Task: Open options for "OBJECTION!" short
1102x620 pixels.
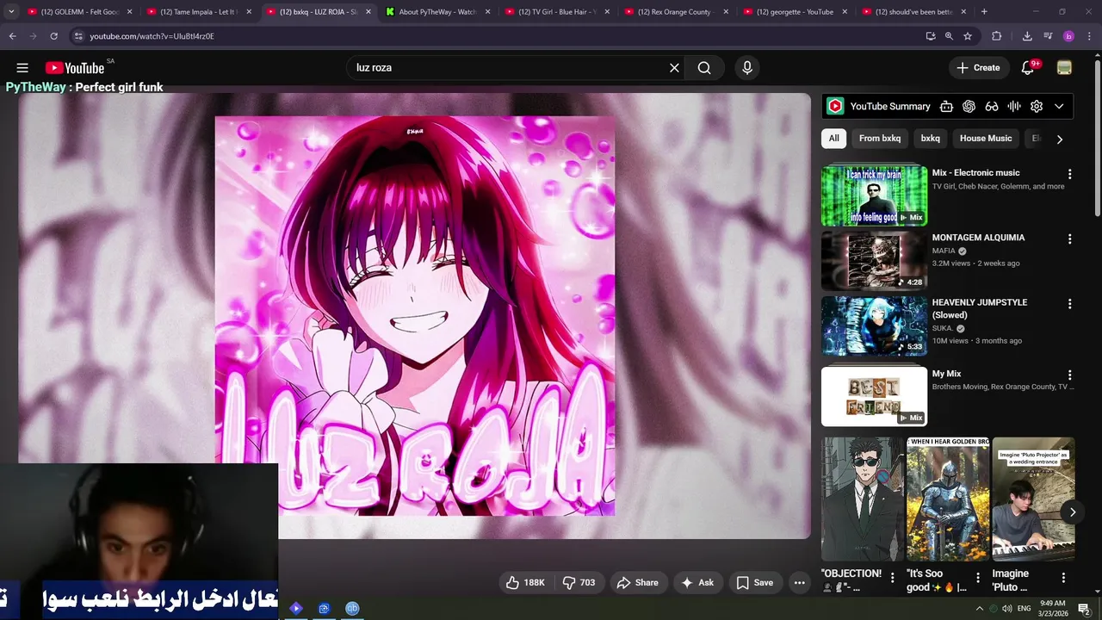Action: [x=893, y=578]
